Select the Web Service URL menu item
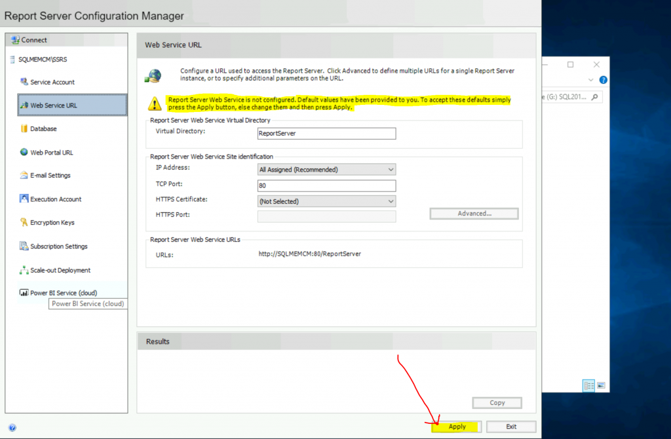This screenshot has height=439, width=671. [x=54, y=105]
